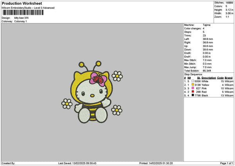Click the pink thread color swatch
Image resolution: width=235 pixels, height=166 pixels.
coord(193,88)
